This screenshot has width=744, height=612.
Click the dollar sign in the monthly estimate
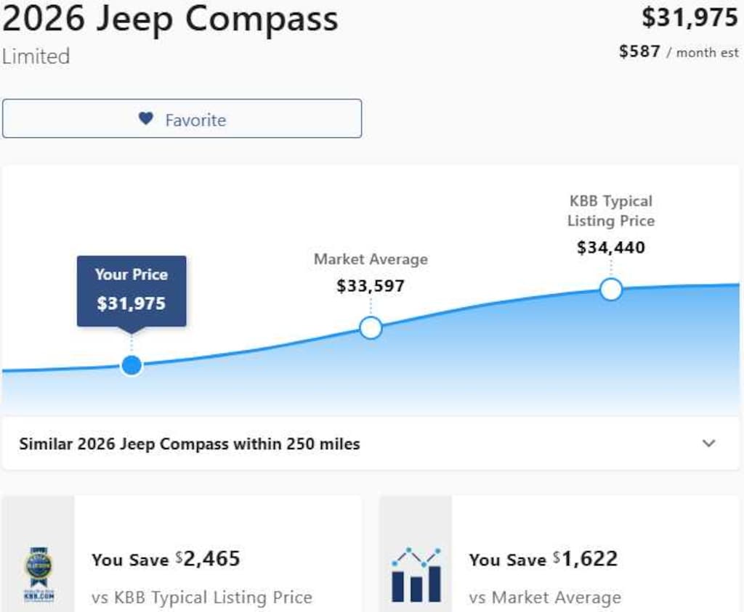[x=626, y=52]
